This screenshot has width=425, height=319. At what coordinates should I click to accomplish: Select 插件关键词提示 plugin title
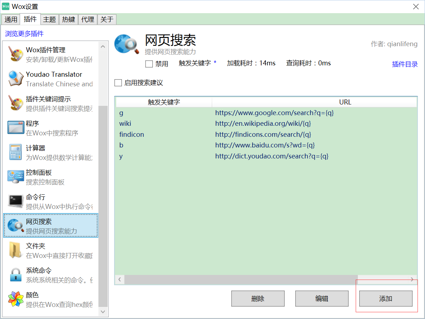pyautogui.click(x=48, y=99)
